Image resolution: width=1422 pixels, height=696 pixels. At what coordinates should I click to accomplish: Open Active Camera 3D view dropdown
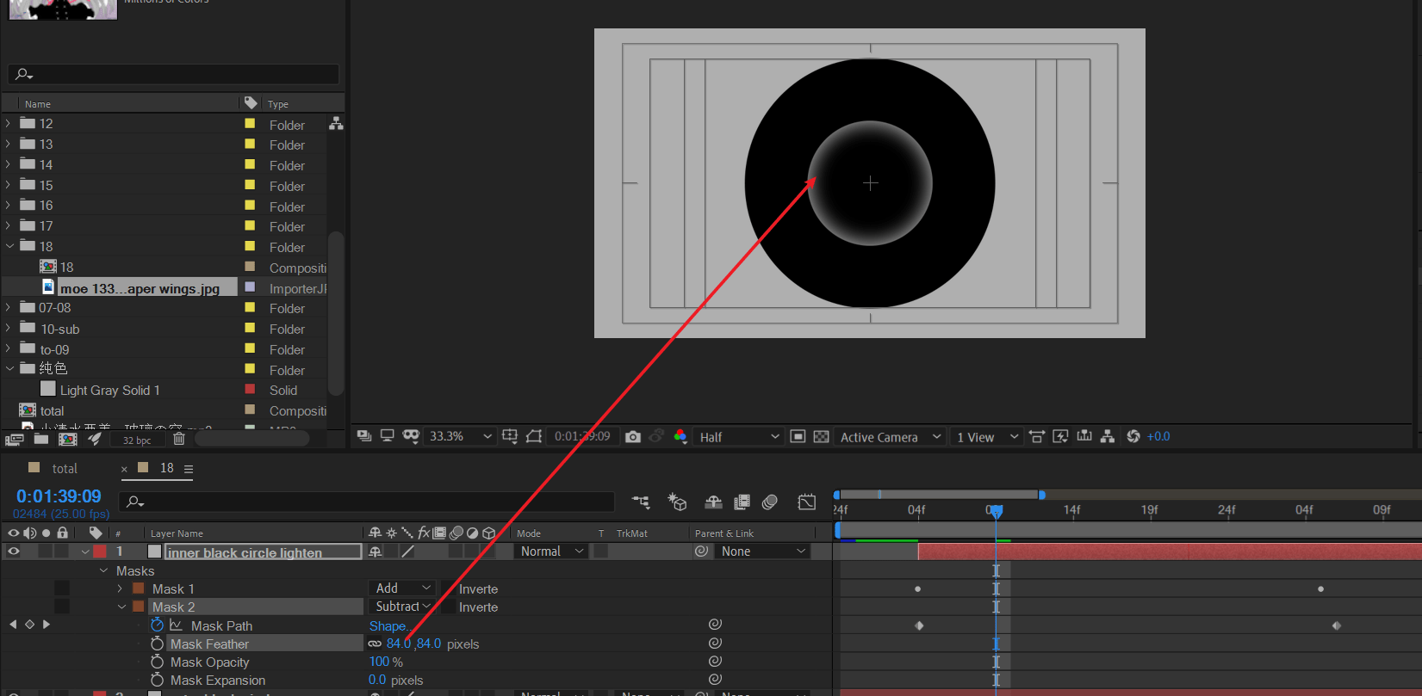891,437
